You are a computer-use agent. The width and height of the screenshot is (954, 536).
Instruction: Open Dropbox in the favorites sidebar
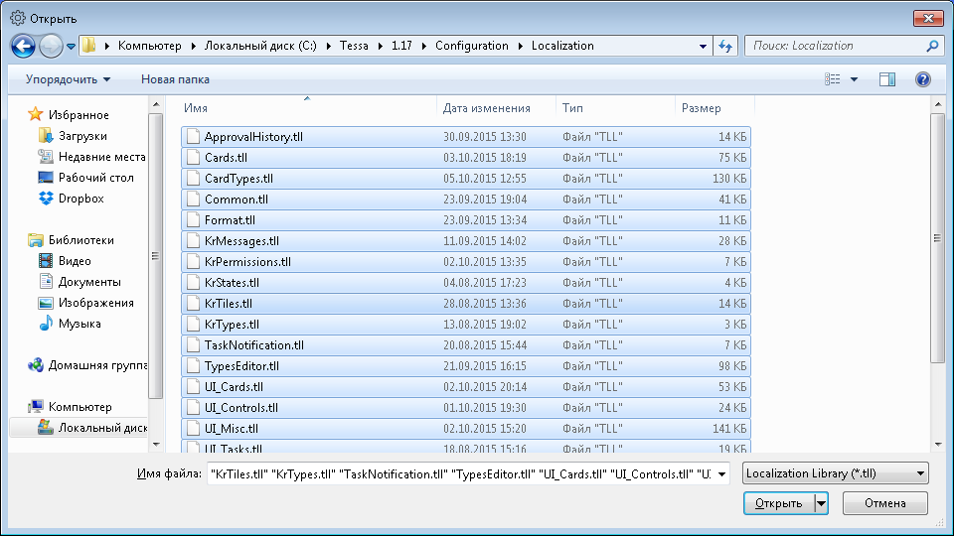[80, 199]
